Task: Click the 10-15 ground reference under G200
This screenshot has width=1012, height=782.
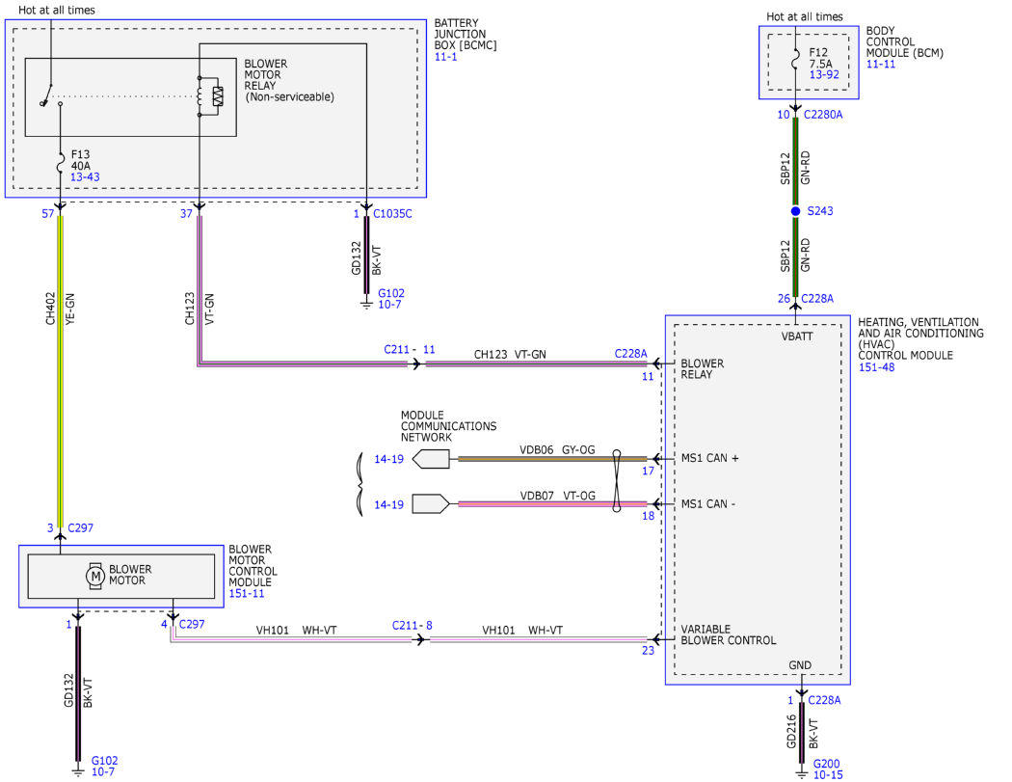Action: 828,775
